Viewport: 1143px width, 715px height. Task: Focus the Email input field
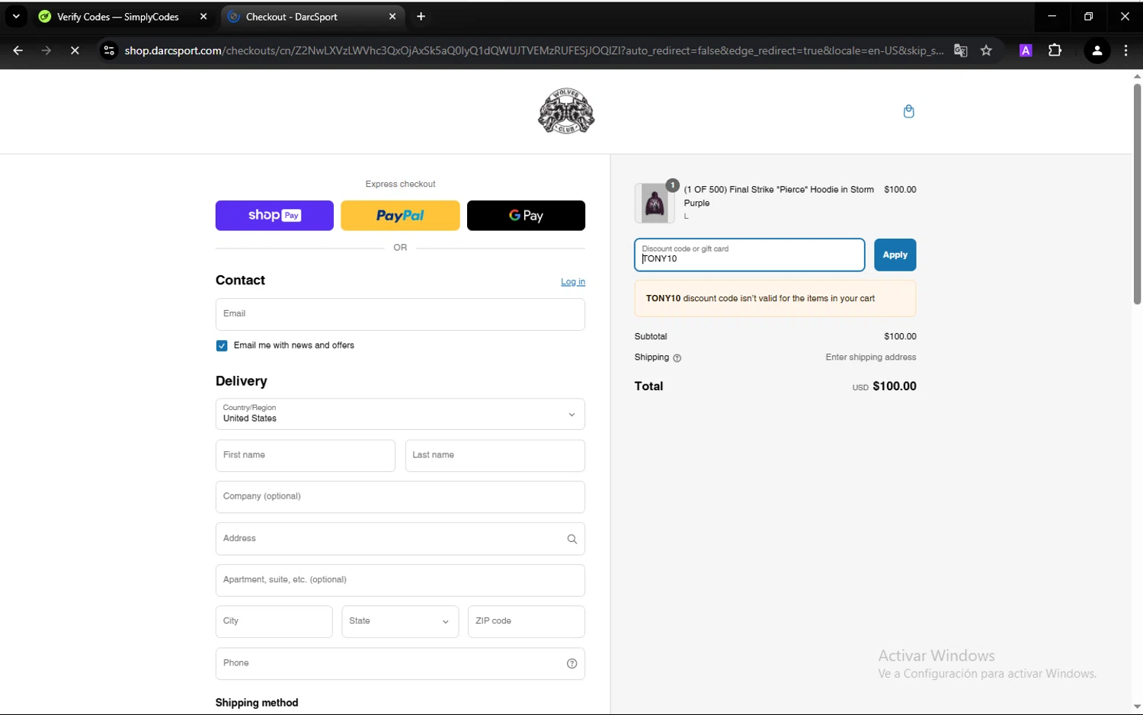coord(400,314)
